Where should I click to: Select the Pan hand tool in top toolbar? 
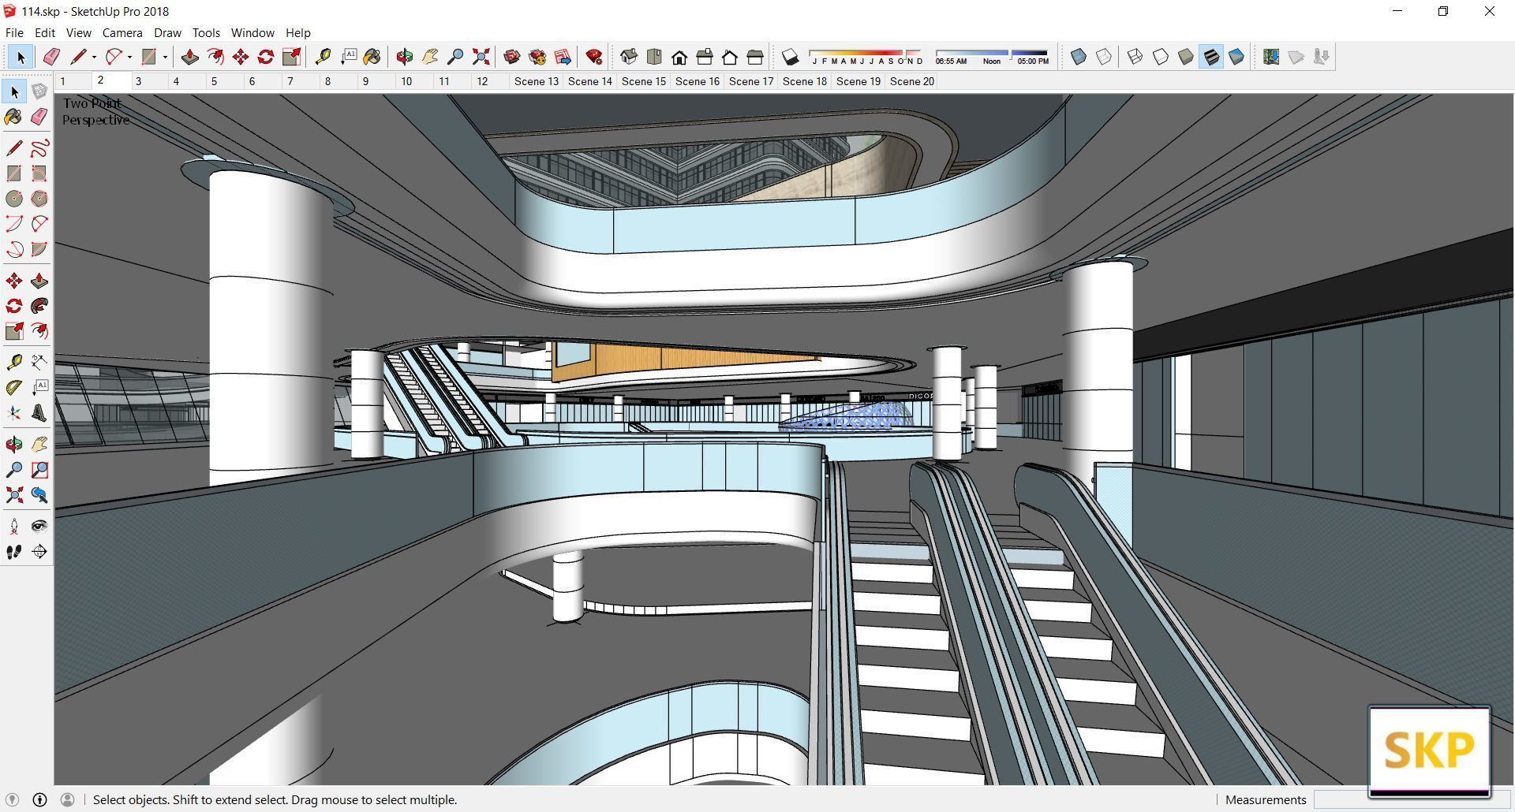click(430, 57)
